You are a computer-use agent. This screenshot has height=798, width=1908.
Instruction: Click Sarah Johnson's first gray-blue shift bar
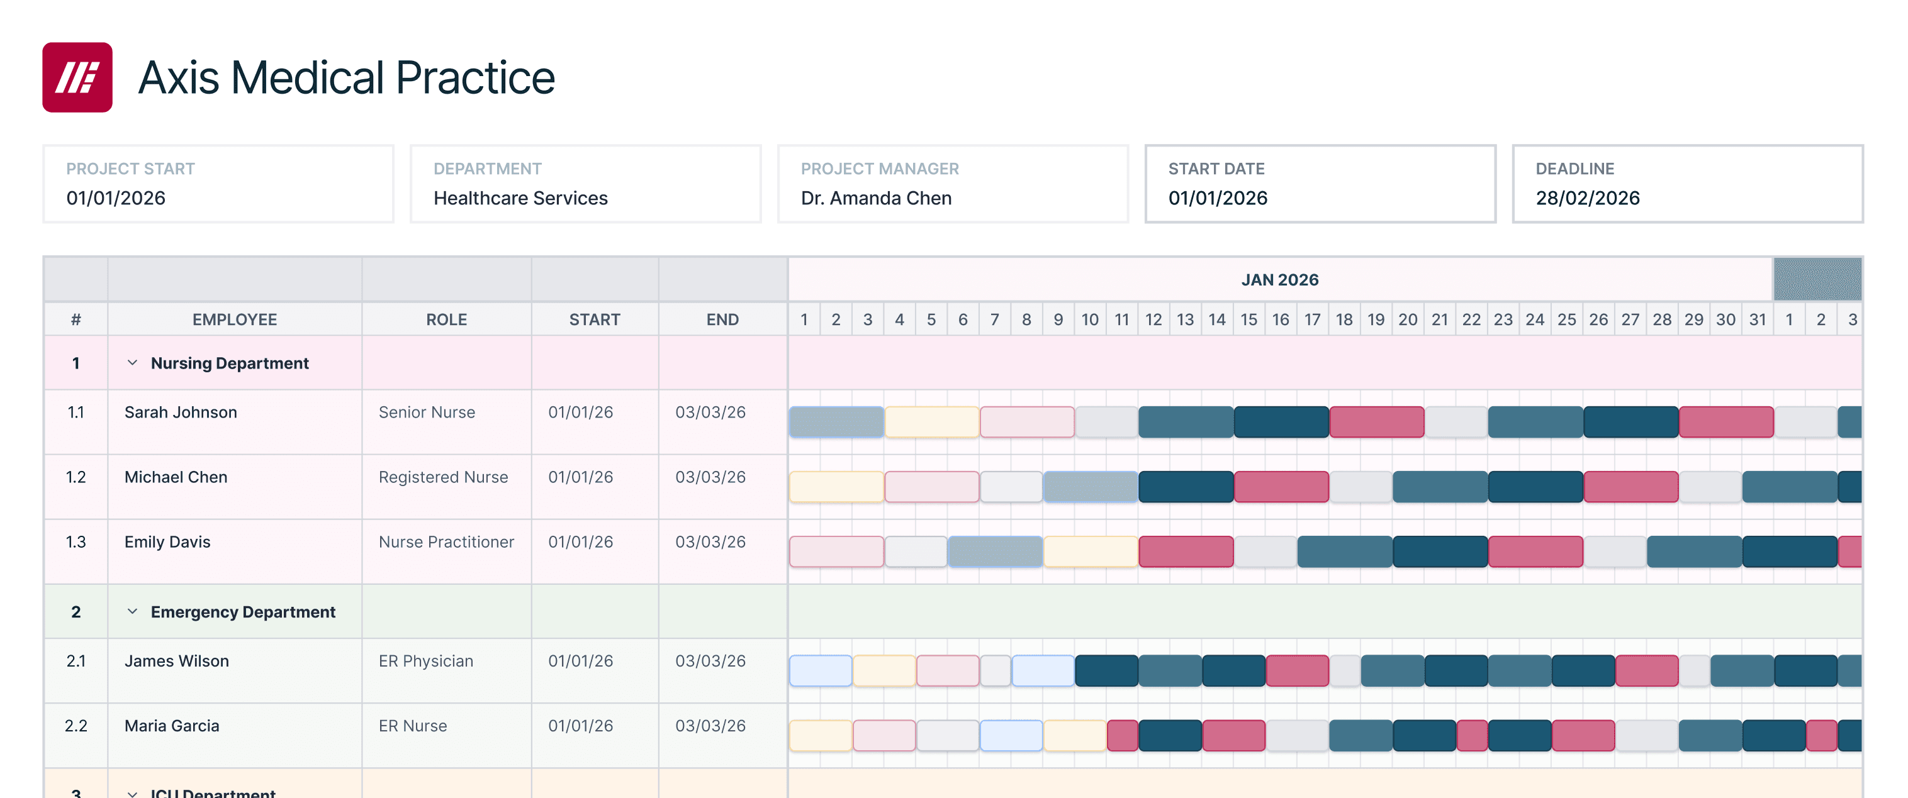coord(836,422)
